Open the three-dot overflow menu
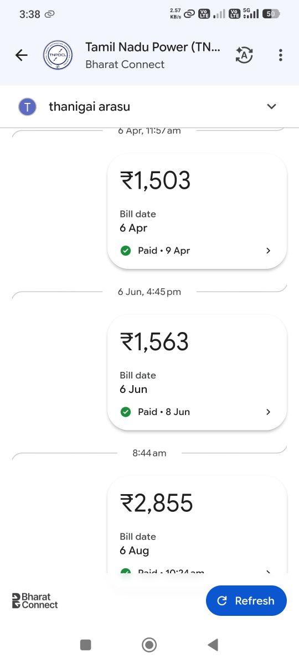 (281, 55)
